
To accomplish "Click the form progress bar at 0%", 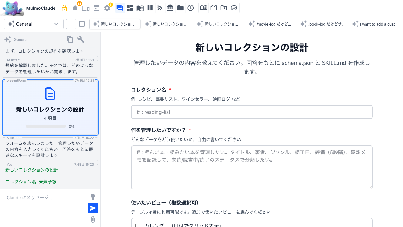I will (x=46, y=126).
